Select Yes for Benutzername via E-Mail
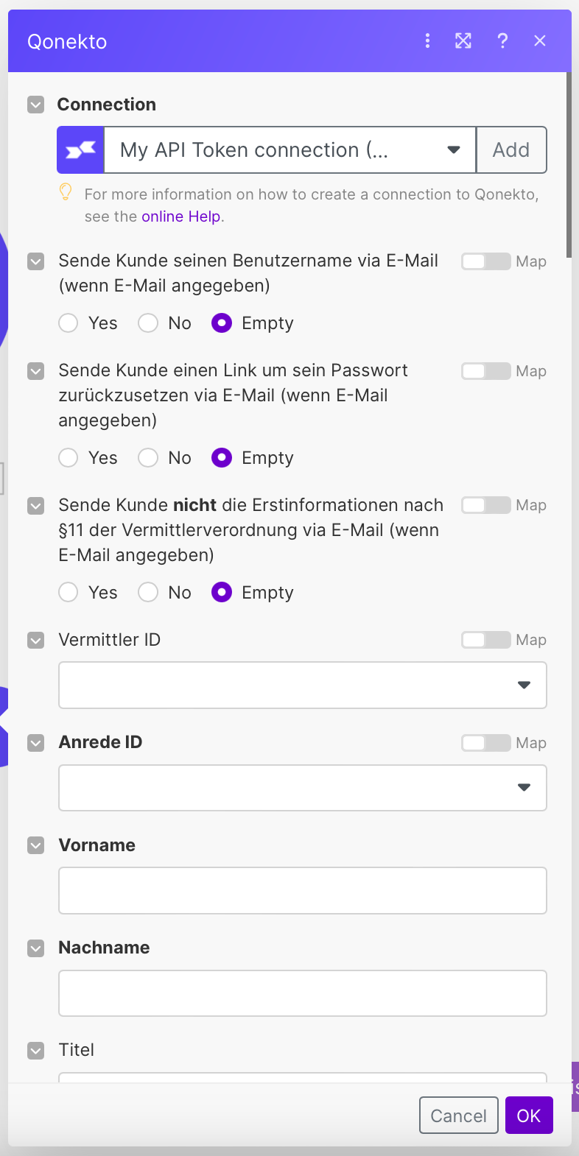The image size is (579, 1156). 69,323
